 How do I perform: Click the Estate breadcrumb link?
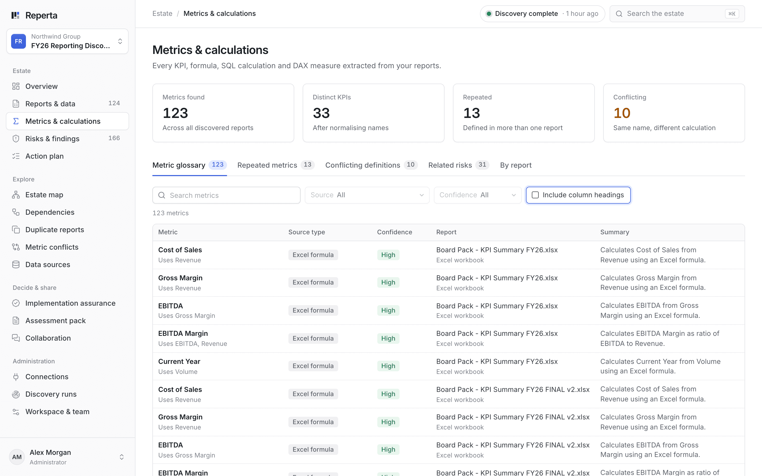162,13
